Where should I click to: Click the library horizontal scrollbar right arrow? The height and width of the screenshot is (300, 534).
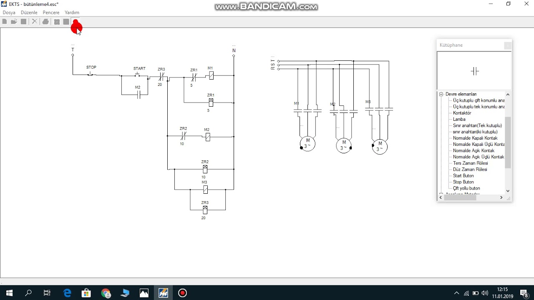501,197
